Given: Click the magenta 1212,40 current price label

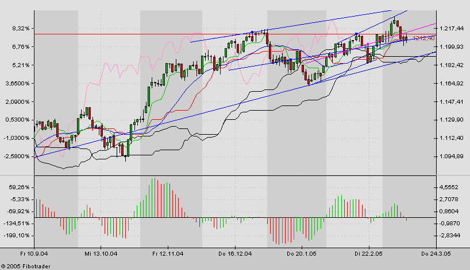Looking at the screenshot, I should click(422, 38).
